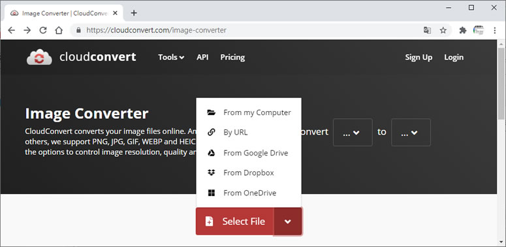Click the scrollbar down arrow

click(x=501, y=242)
